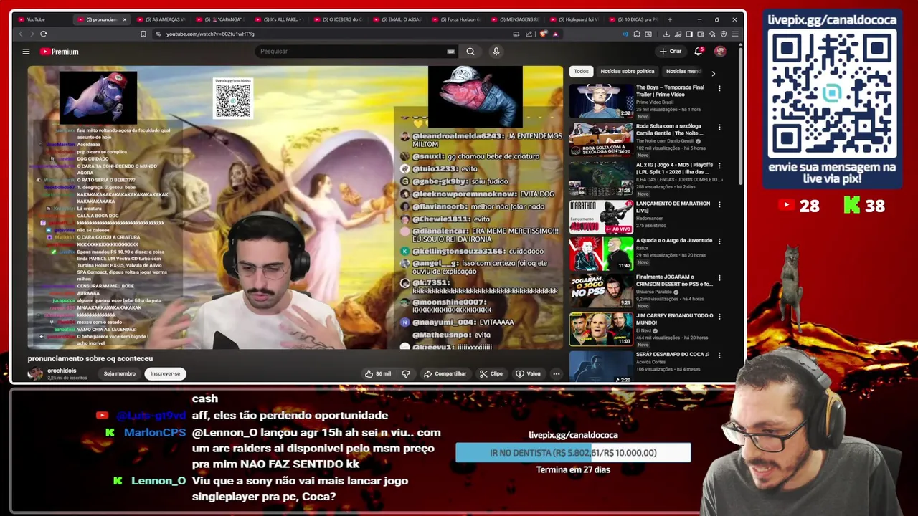
Task: Open on-screen keyboard icon in search box
Action: click(450, 52)
